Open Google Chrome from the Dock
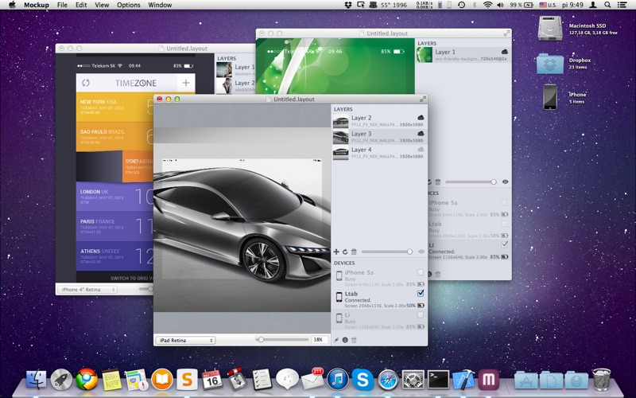Screen dimensions: 636x398 point(87,380)
